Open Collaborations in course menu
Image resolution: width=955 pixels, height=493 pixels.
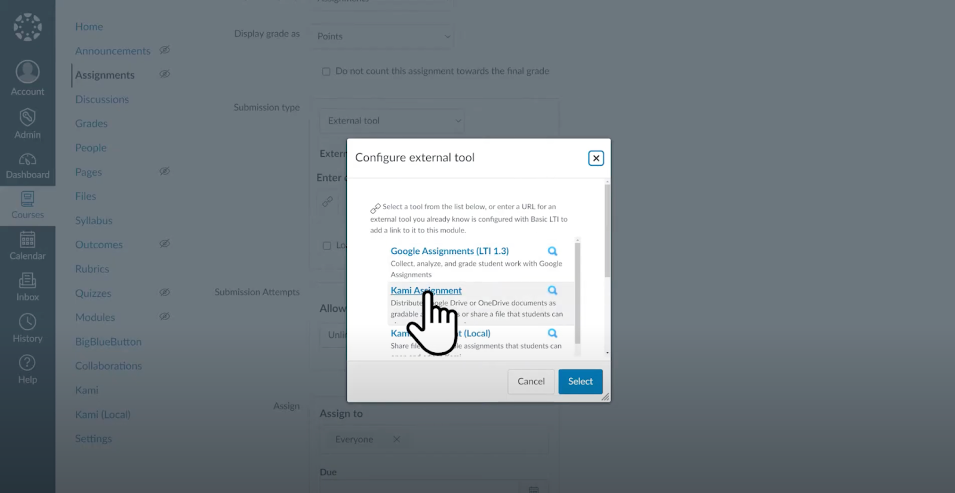pos(109,366)
